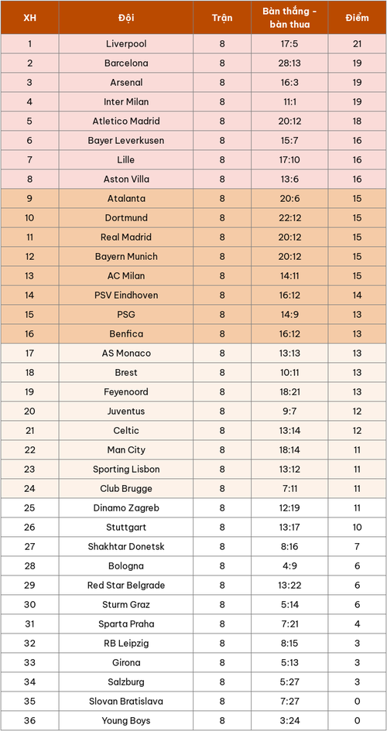387x731 pixels.
Task: Select the Barcelona team name
Action: (126, 63)
